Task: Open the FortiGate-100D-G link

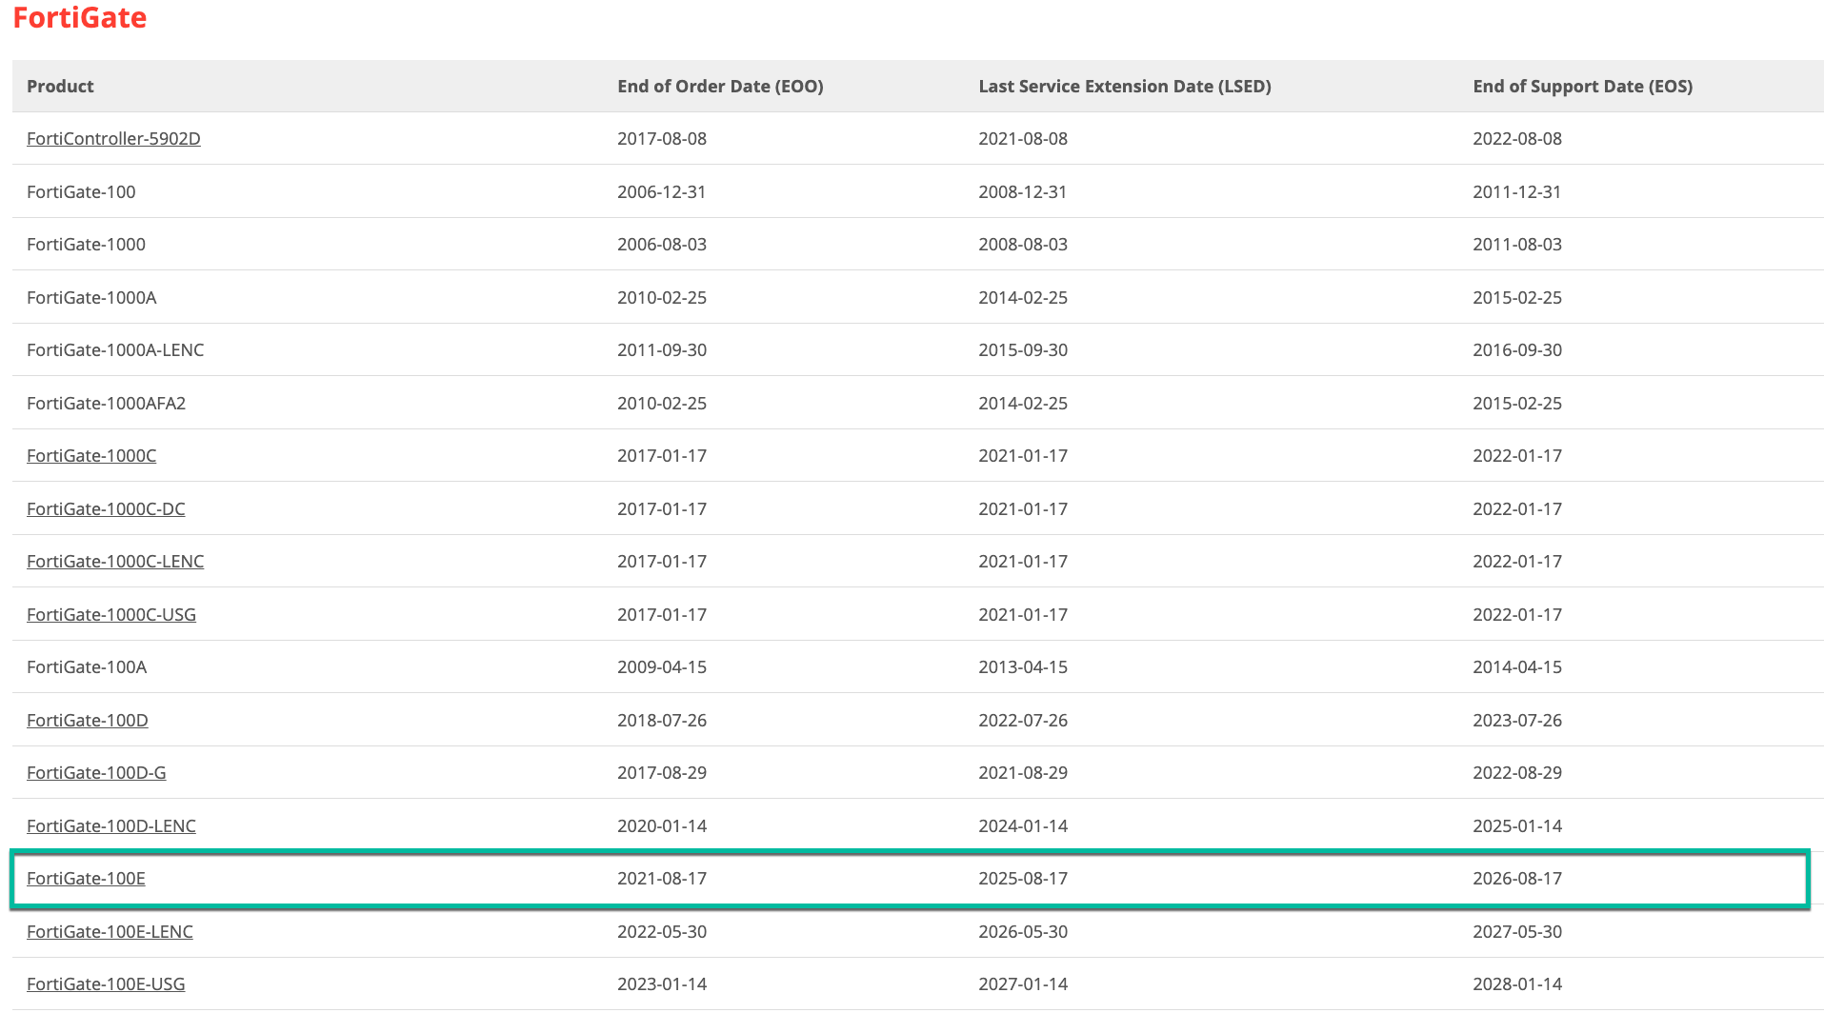Action: click(96, 773)
